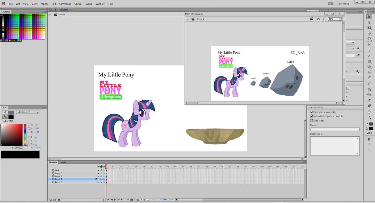The image size is (375, 203).
Task: Open the File menu
Action: coord(11,4)
